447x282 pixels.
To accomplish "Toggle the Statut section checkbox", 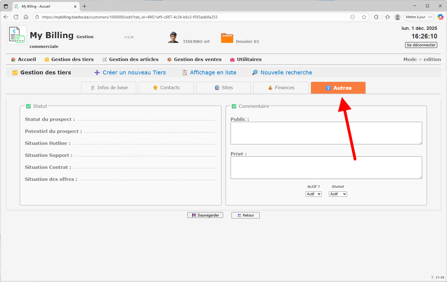I will point(28,106).
